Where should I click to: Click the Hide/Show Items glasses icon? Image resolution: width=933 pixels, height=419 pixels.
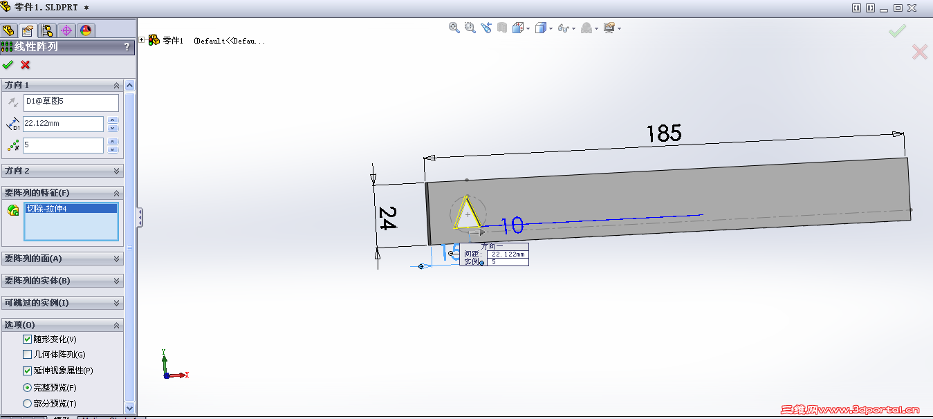pos(563,28)
